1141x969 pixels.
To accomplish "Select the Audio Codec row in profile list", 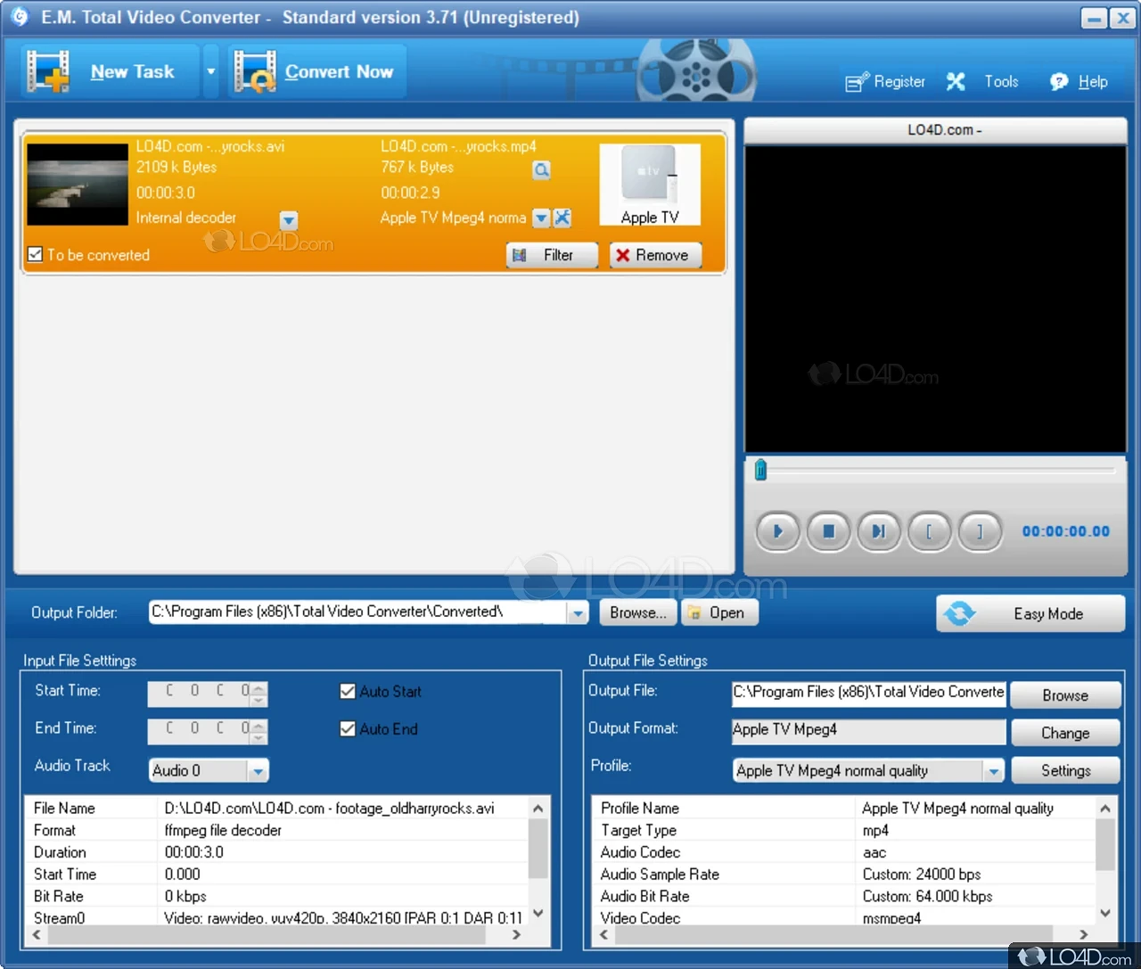I will point(845,852).
